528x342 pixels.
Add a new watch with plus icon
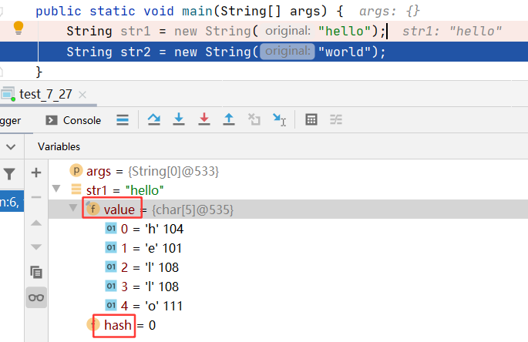click(36, 173)
